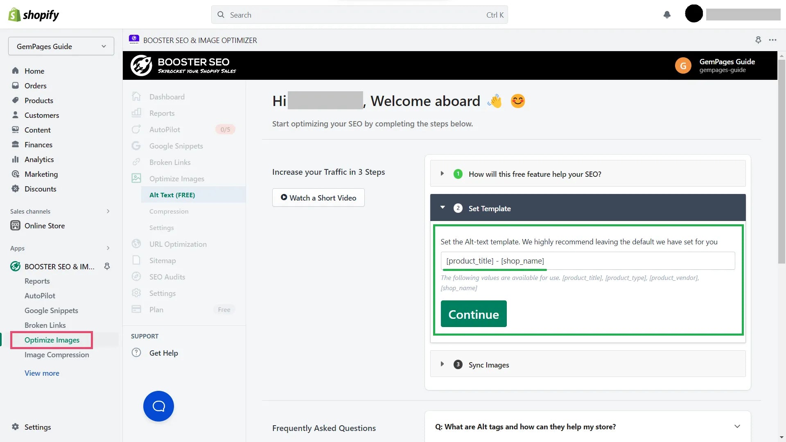The image size is (786, 442).
Task: Click the Sitemap page icon
Action: [x=136, y=260]
